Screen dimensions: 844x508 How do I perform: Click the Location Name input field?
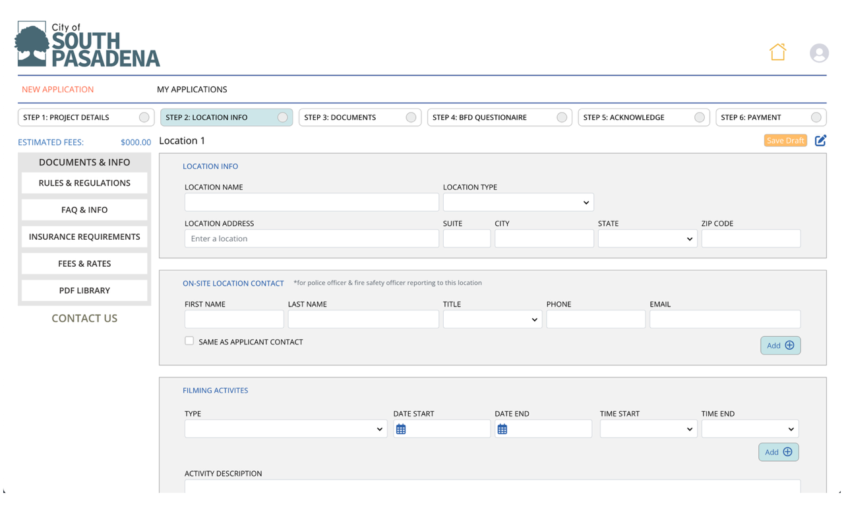tap(311, 202)
